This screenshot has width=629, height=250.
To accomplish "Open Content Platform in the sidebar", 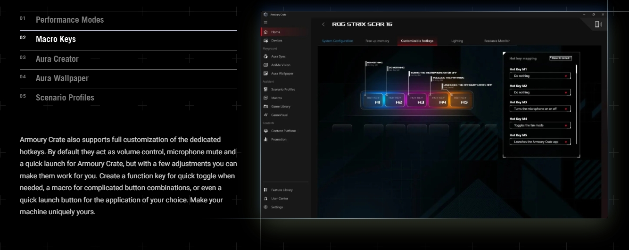I will pos(280,131).
